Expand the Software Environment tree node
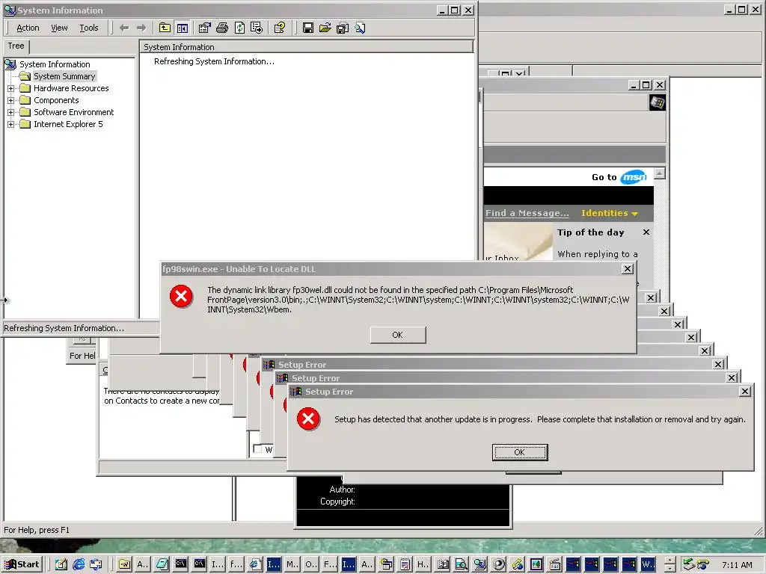766x574 pixels. pos(10,112)
